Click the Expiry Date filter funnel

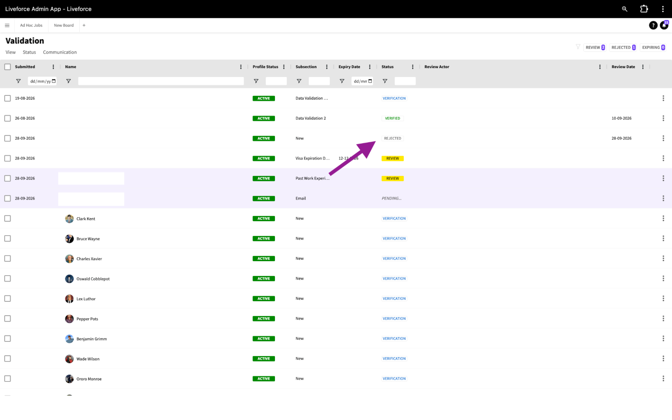tap(342, 81)
